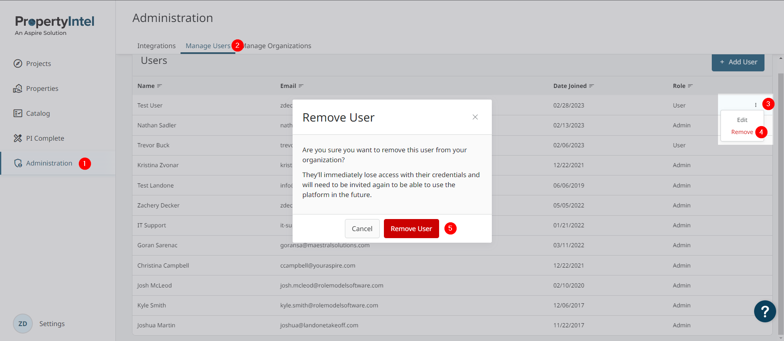The height and width of the screenshot is (341, 784).
Task: Click email kyle.smith@rolemodelsoftware.com
Action: [329, 305]
